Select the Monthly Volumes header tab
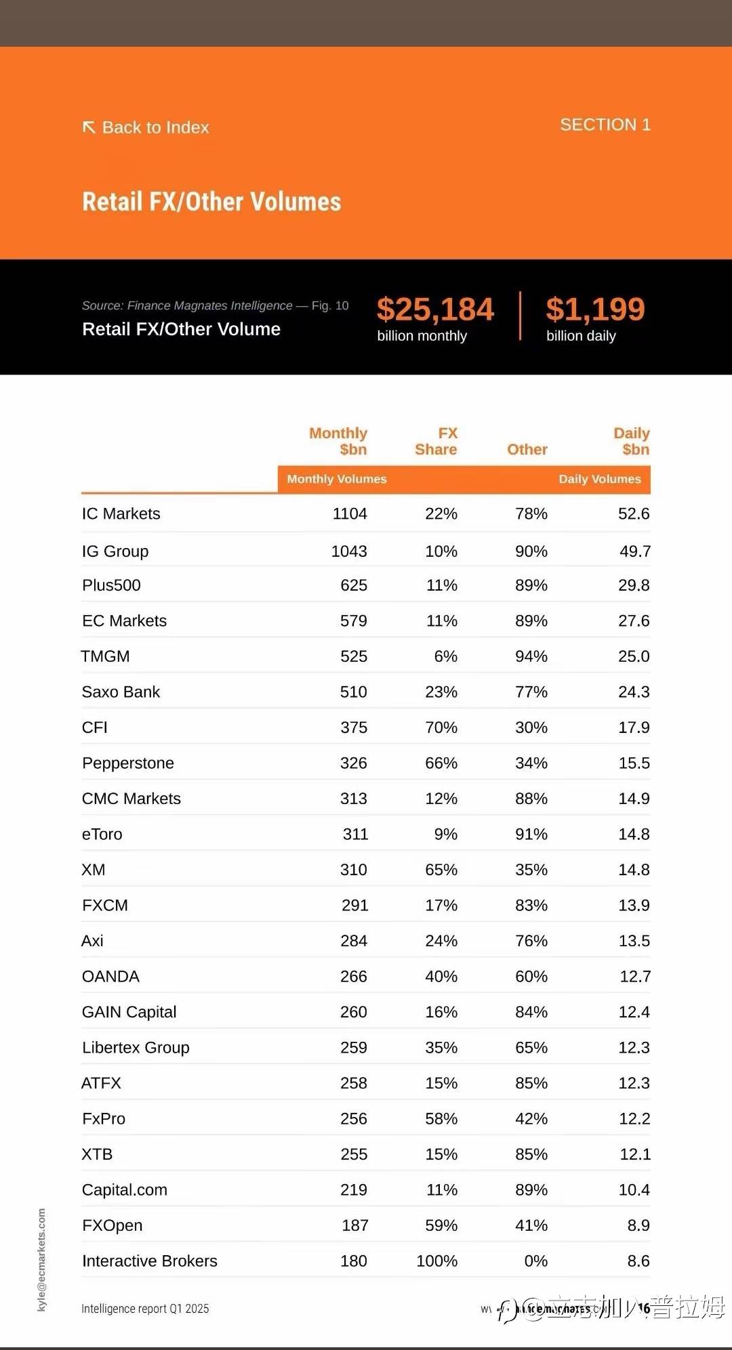 (x=337, y=479)
